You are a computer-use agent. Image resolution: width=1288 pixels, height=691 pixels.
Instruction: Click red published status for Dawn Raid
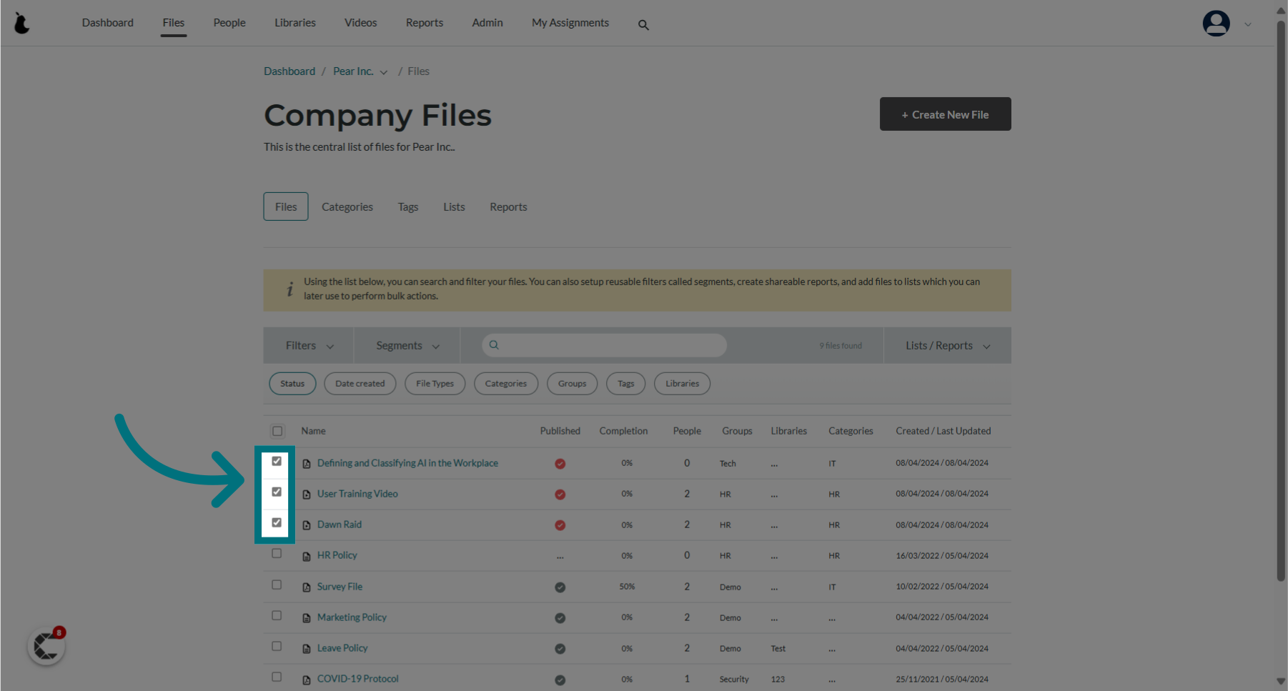[x=560, y=525]
